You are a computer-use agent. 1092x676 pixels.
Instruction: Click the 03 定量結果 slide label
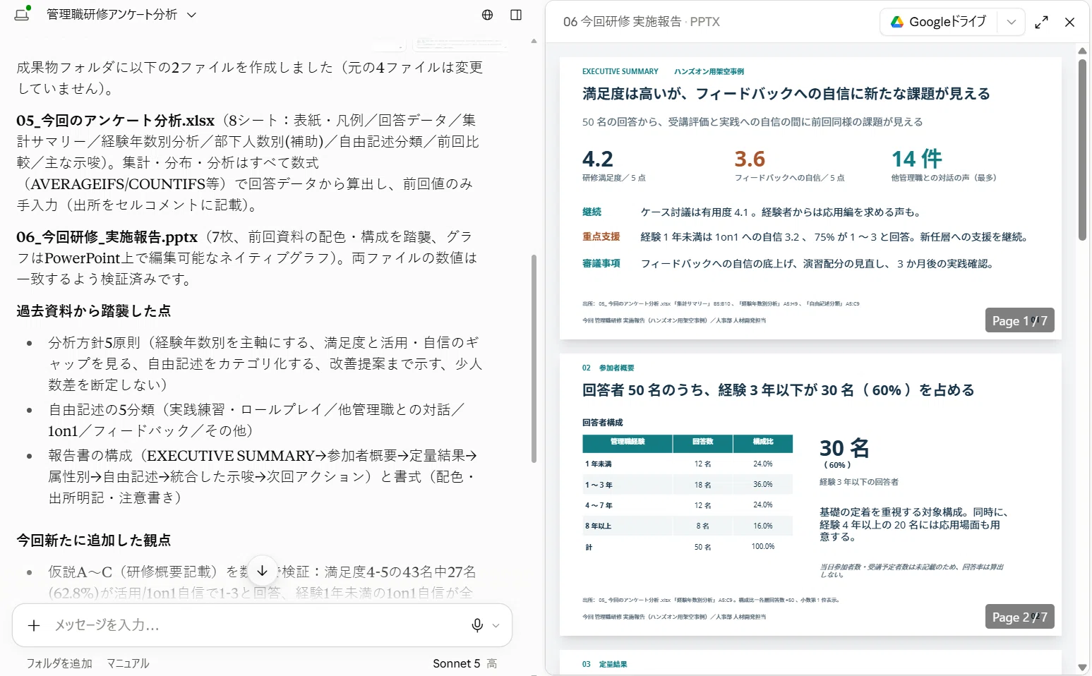pyautogui.click(x=604, y=664)
